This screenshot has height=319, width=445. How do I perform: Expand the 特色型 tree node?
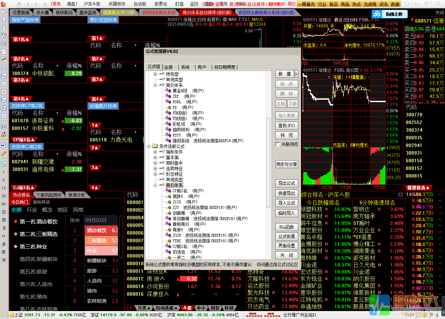155,74
